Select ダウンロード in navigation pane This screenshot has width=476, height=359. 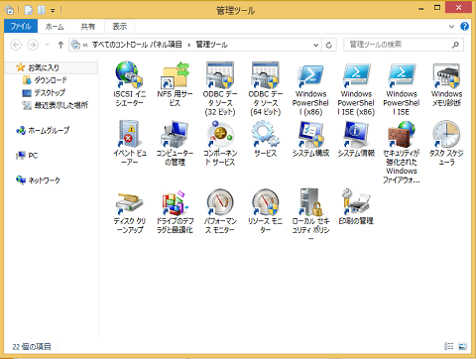click(51, 80)
